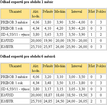Click the Akt. hodn. header in bottom table
Viewport: 107px width, 105px height.
point(36,68)
